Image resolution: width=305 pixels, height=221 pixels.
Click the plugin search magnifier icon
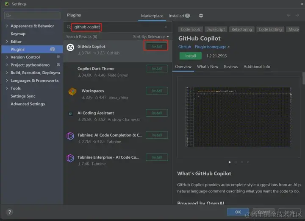[x=69, y=27]
